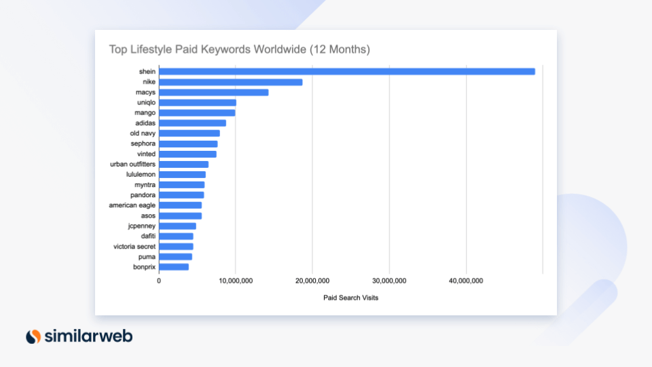Viewport: 652px width, 367px height.
Task: Click the 'jcpenney' keyword label
Action: click(x=142, y=226)
